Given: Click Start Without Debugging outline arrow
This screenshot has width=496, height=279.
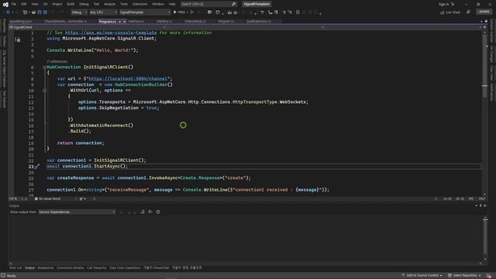Looking at the screenshot, I should tap(192, 12).
